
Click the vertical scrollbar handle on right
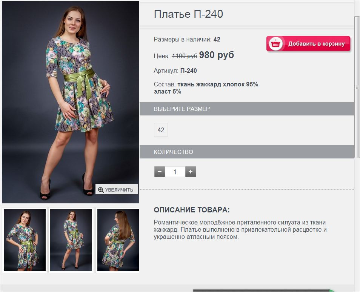[357, 87]
